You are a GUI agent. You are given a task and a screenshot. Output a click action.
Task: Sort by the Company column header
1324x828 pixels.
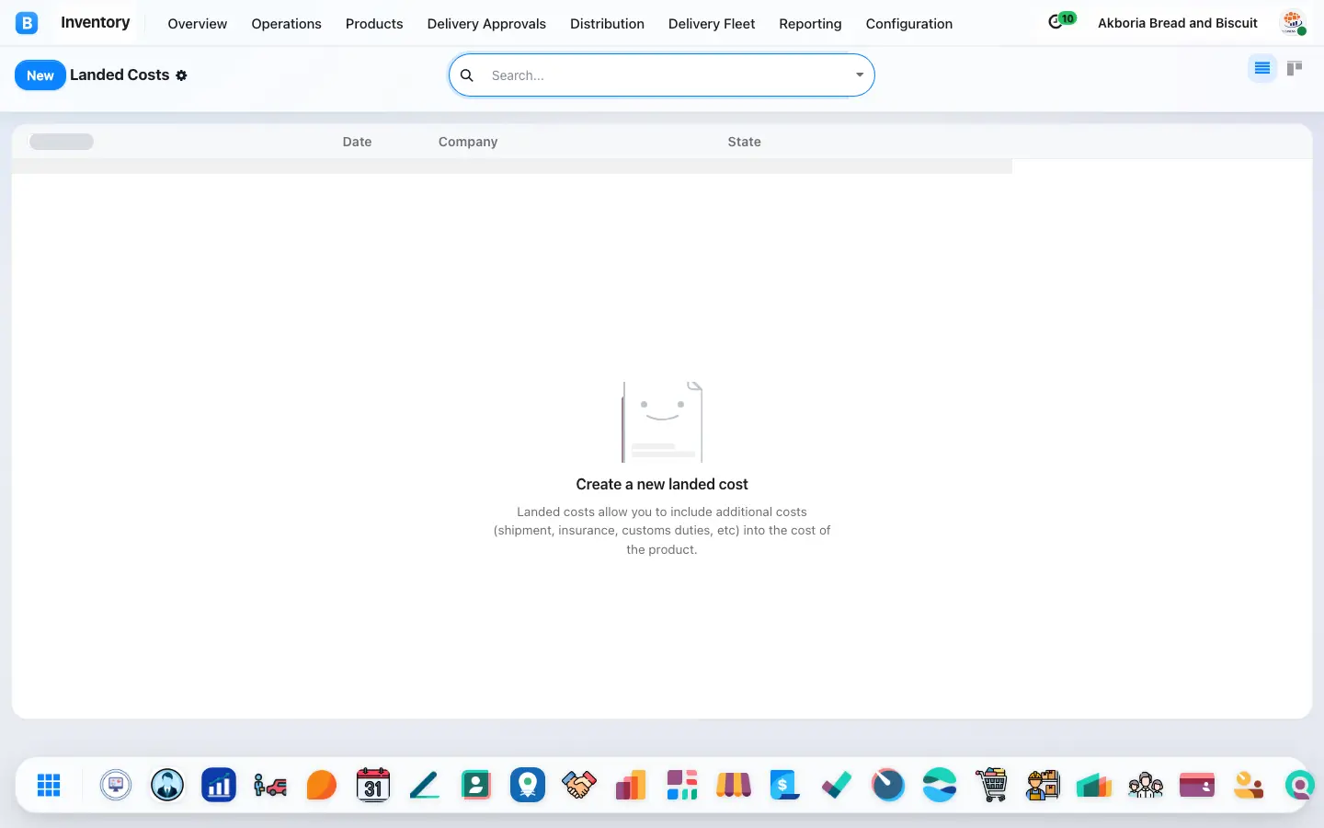[468, 142]
